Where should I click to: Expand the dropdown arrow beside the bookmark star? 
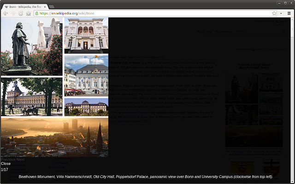281,13
